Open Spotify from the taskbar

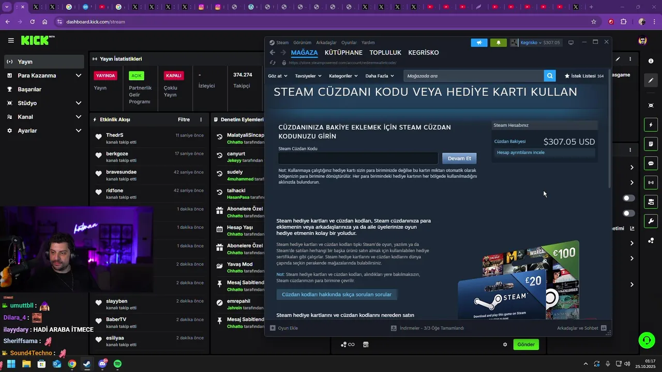point(117,364)
